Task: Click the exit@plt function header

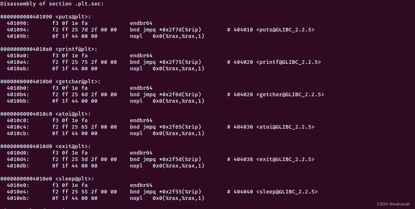Action: click(45, 146)
